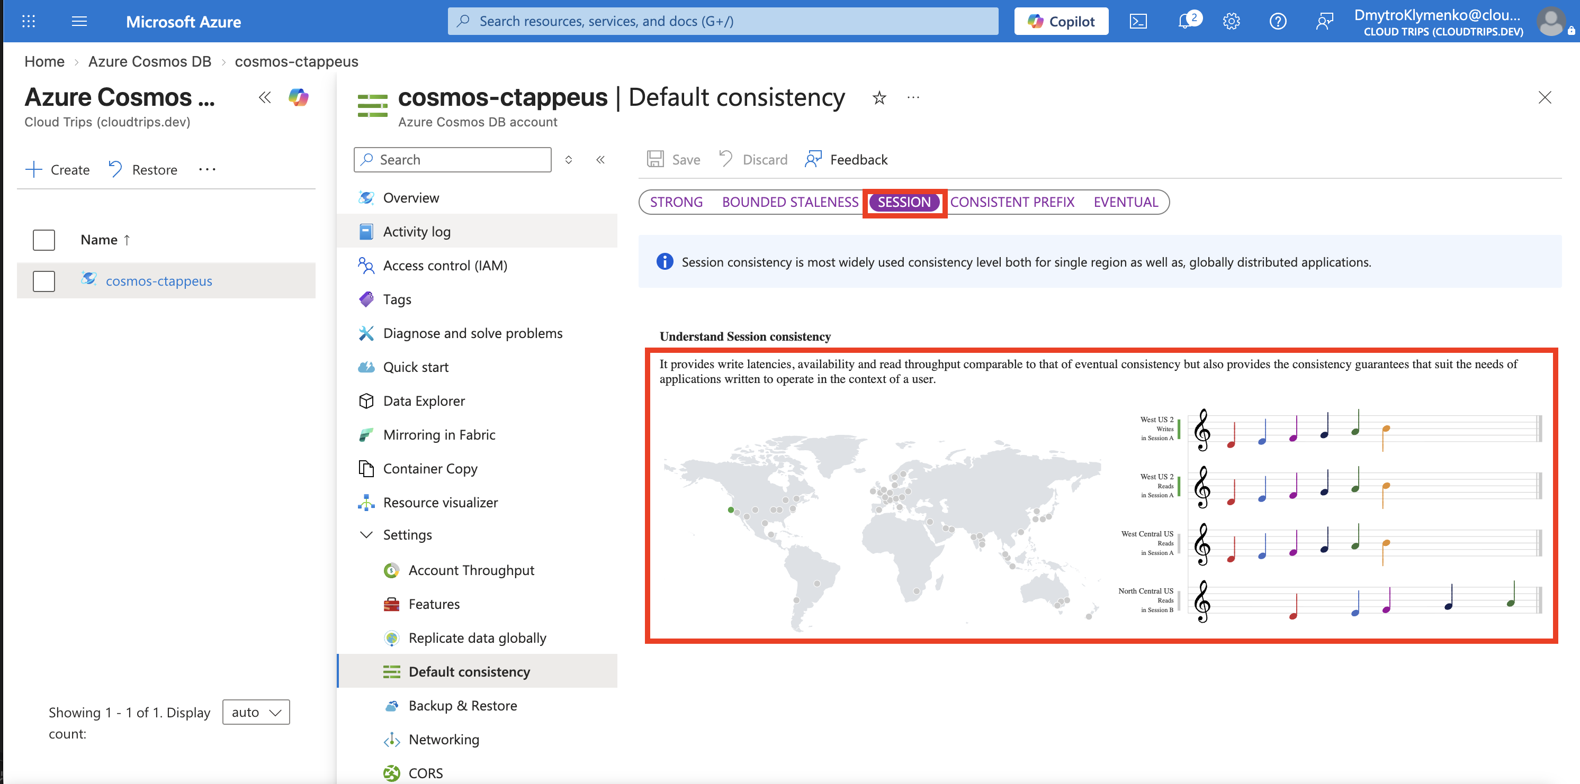Image resolution: width=1580 pixels, height=784 pixels.
Task: Tick the select-all checkbox next to Name
Action: click(x=43, y=240)
